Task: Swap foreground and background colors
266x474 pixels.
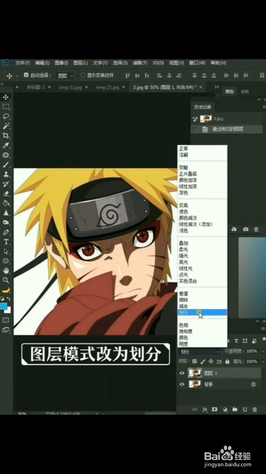Action: [8, 298]
